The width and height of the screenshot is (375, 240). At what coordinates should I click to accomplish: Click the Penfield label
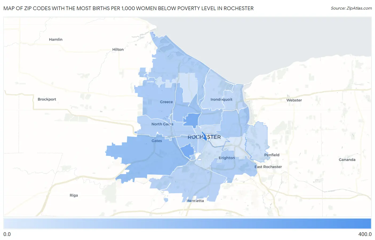tap(272, 155)
